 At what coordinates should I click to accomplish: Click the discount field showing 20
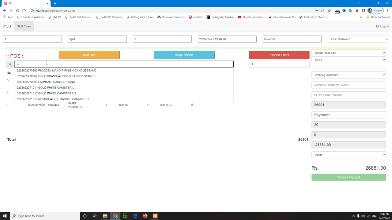349,125
